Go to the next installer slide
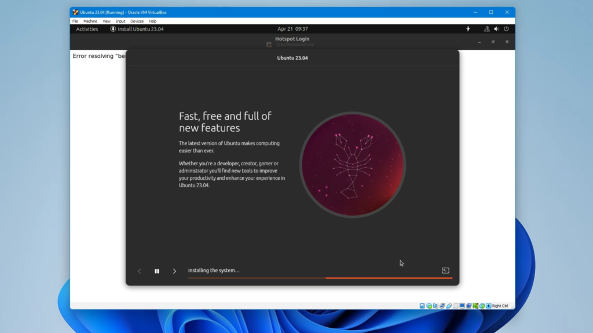Screen dimensions: 593x333 tap(174, 271)
